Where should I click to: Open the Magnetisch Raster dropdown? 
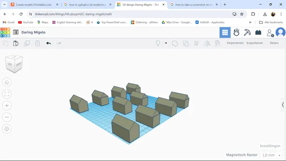click(x=271, y=155)
